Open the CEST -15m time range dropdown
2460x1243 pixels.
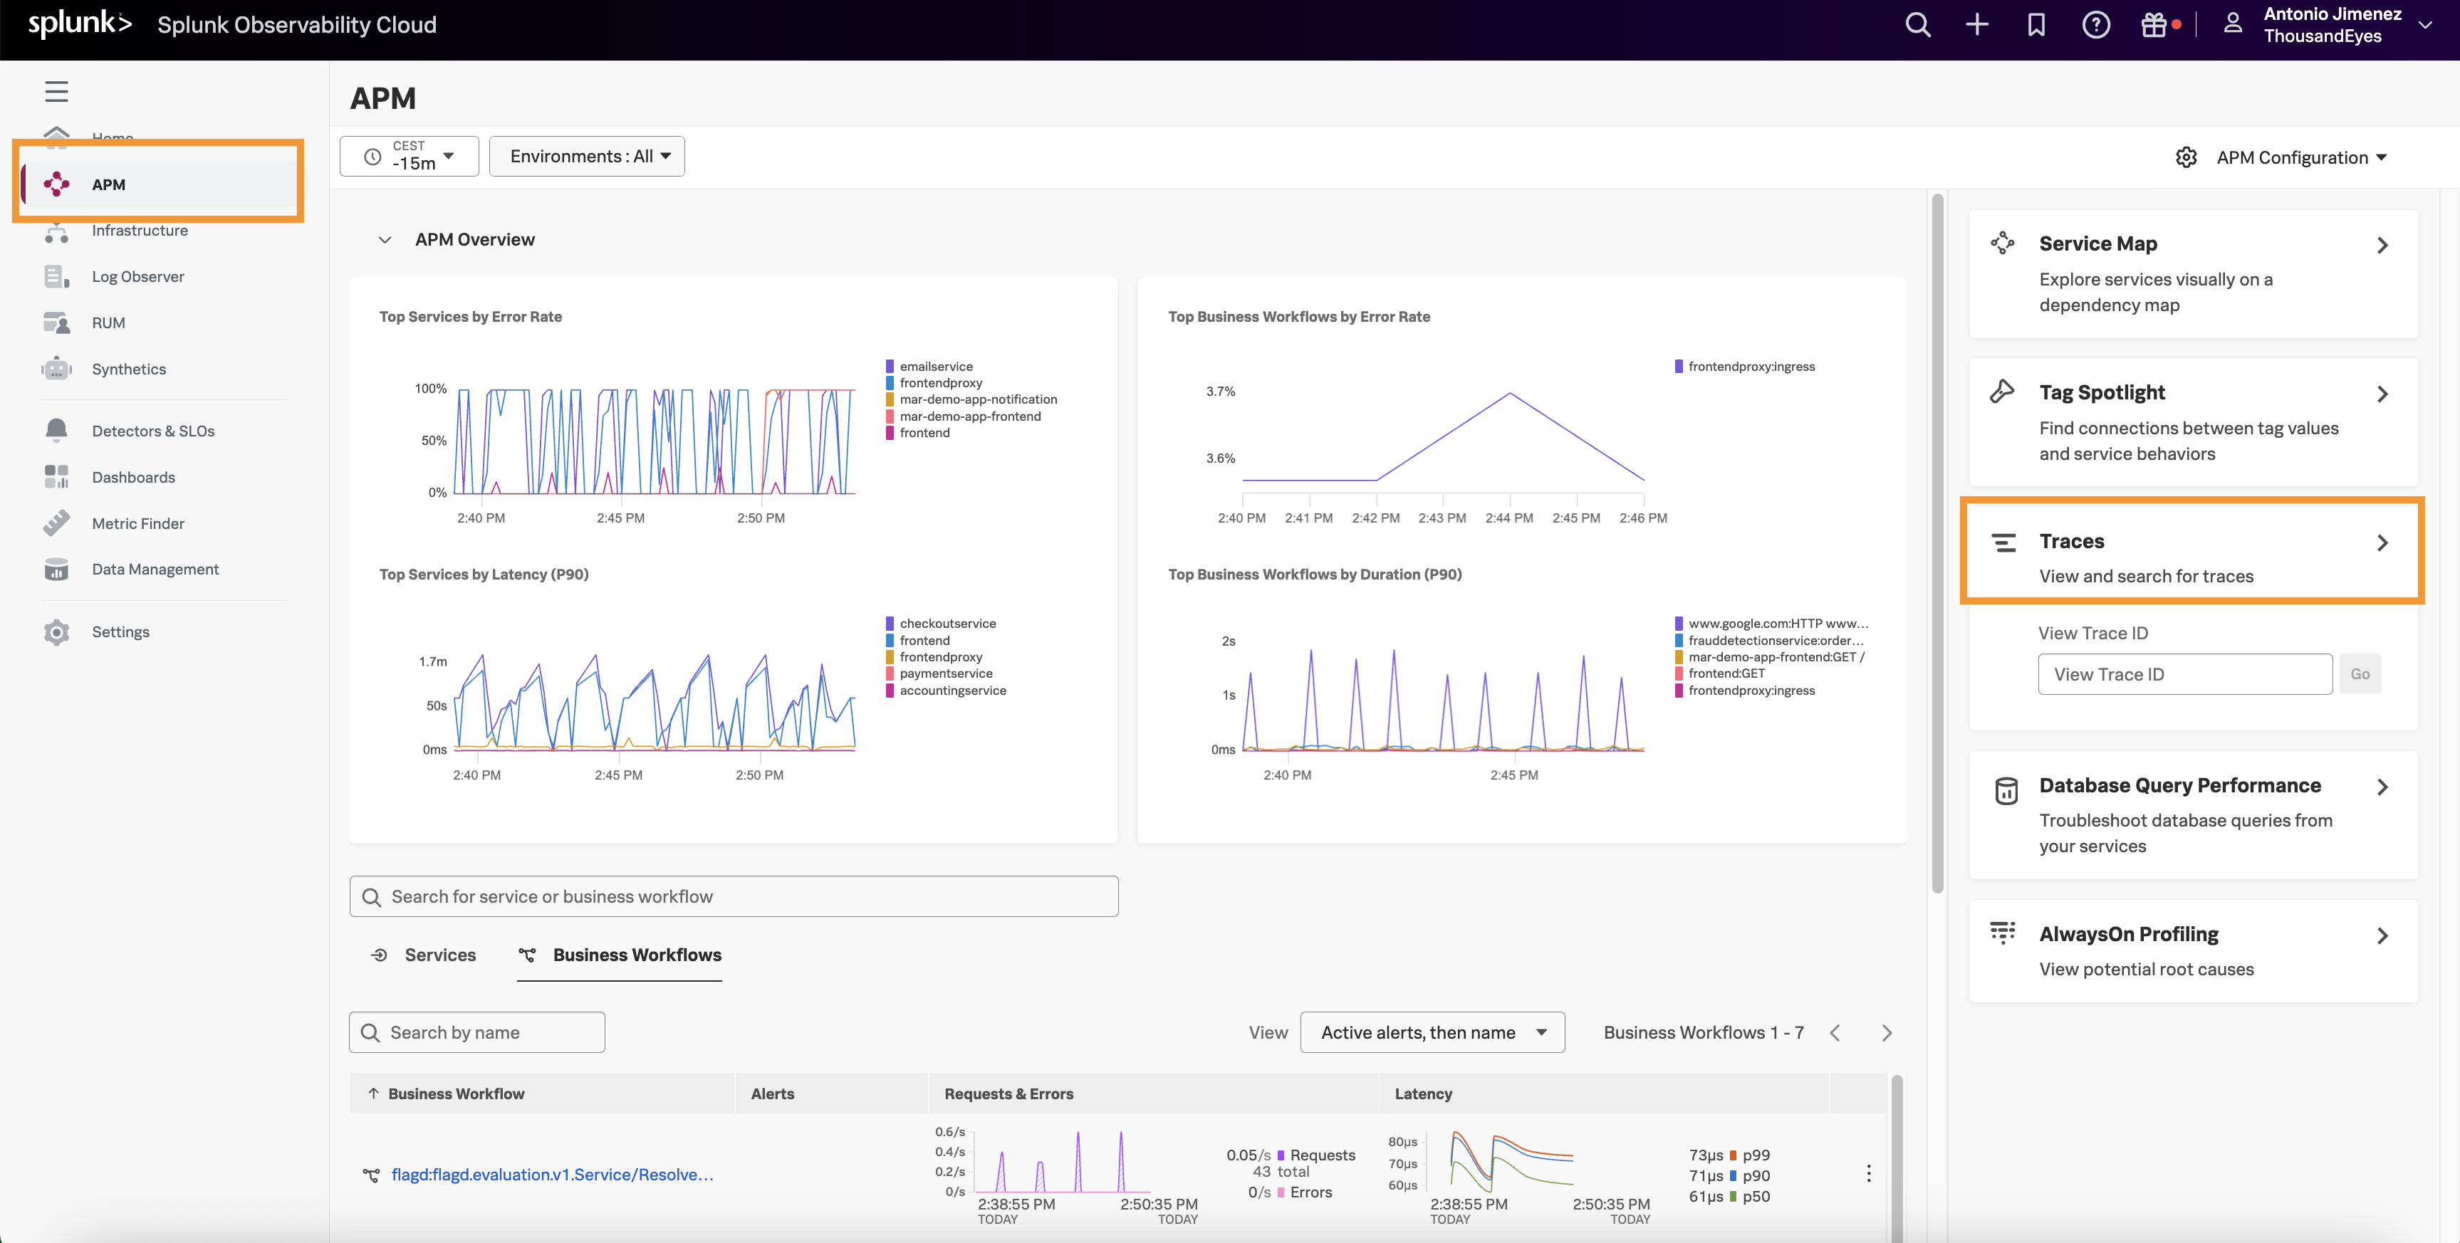409,156
